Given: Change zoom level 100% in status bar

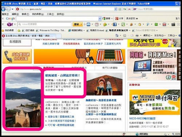Looking at the screenshot, I should click(x=176, y=134).
